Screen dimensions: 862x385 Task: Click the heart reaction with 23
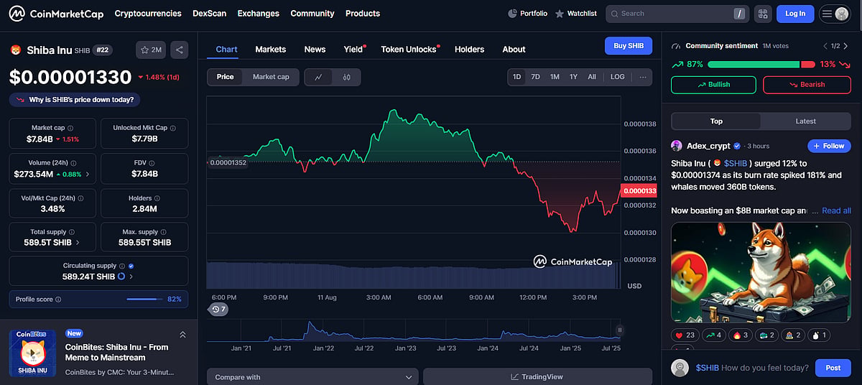684,335
